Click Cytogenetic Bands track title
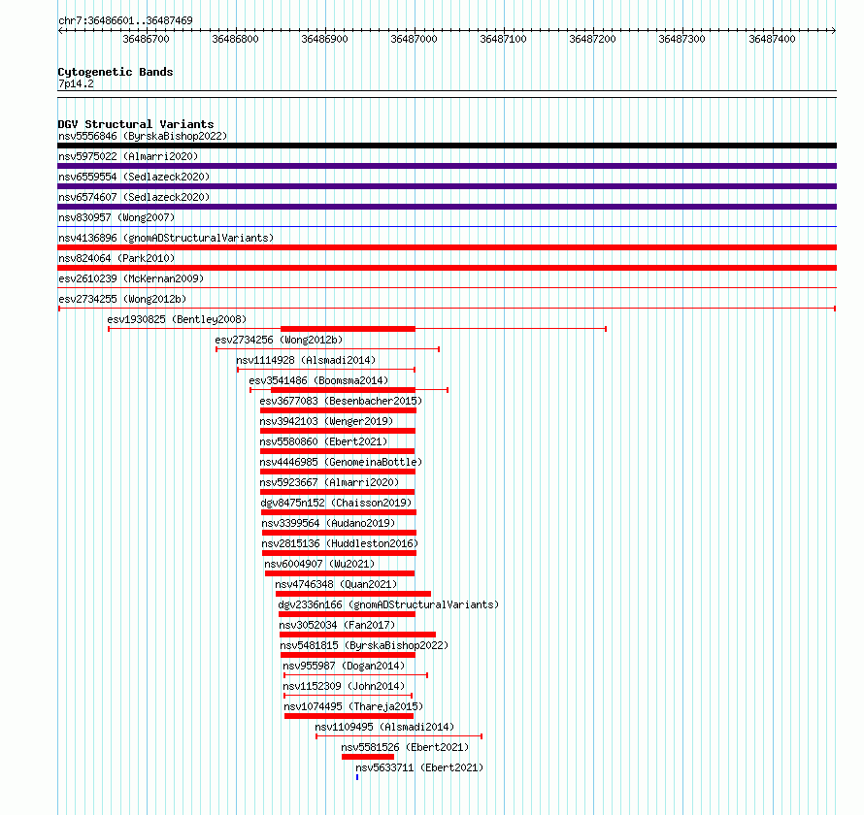864x815 pixels. click(x=116, y=72)
